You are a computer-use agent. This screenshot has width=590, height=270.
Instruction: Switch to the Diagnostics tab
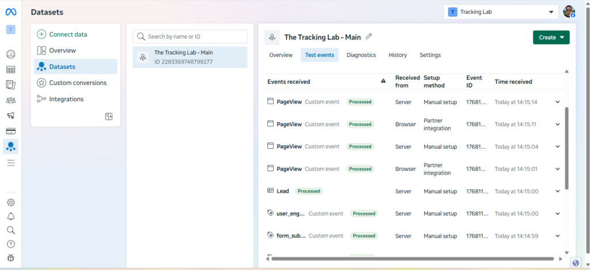[x=361, y=55]
